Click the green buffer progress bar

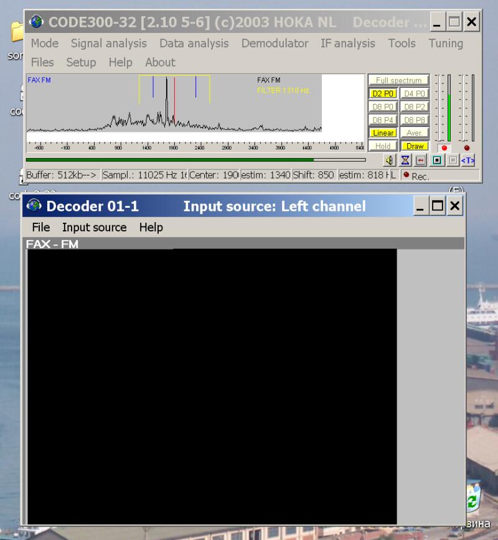tap(195, 160)
